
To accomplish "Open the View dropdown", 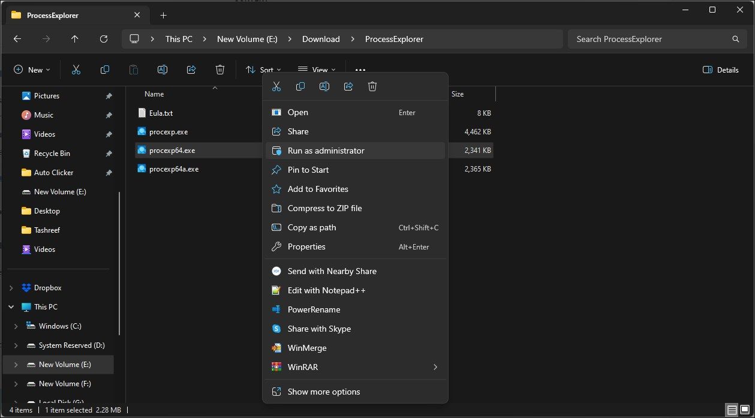I will [317, 70].
